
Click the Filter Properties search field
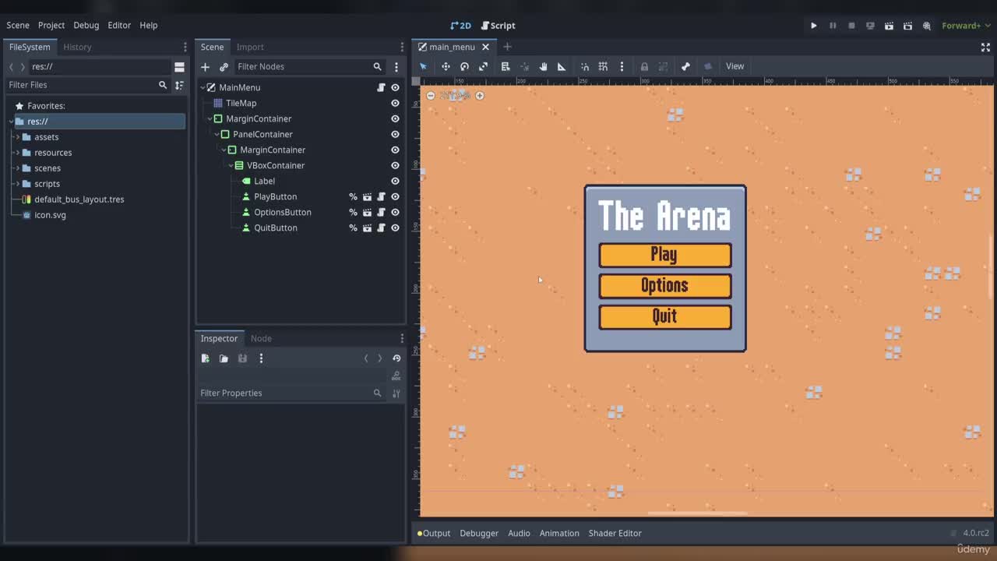coord(291,393)
